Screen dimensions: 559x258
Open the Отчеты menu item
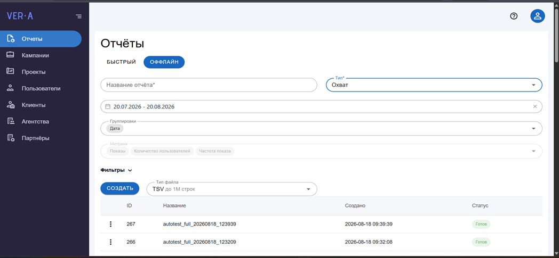[x=41, y=39]
